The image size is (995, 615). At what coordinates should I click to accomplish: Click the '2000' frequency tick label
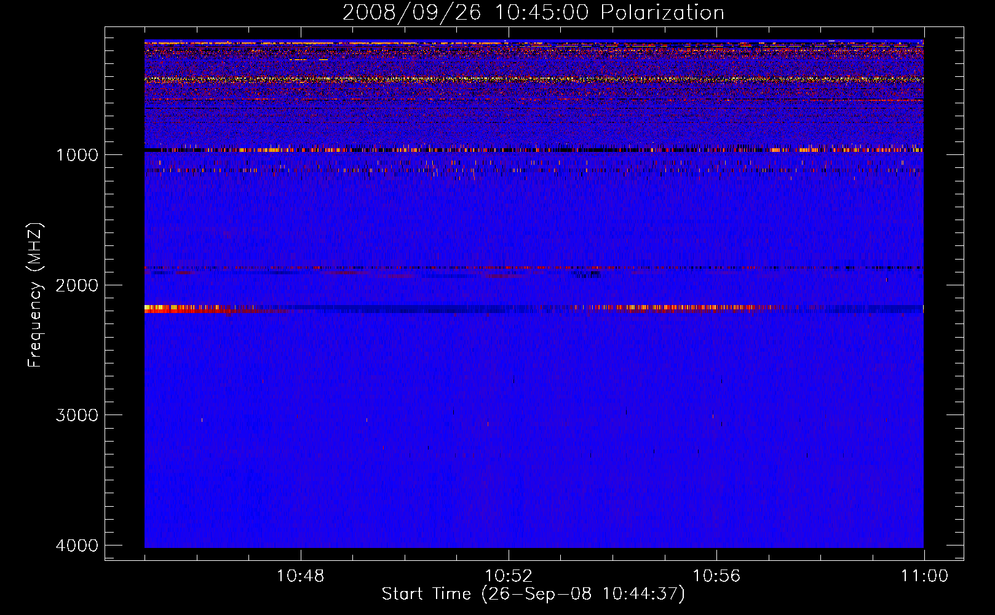coord(77,285)
